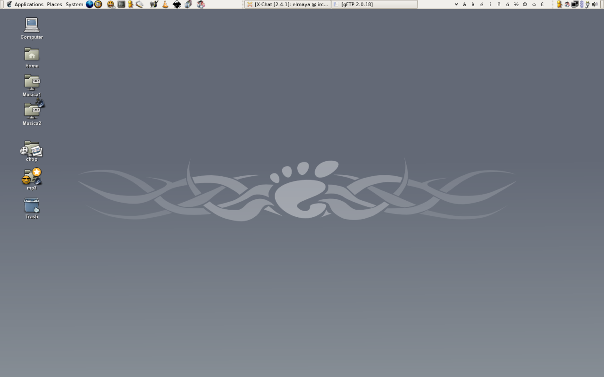Select the Home folder desktop icon
Viewport: 604px width, 377px height.
coord(32,57)
